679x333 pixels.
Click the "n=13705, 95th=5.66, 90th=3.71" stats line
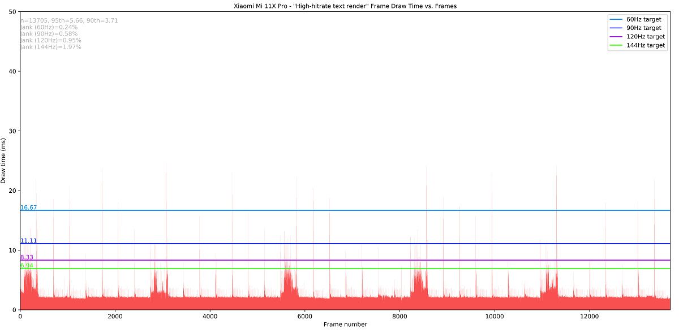click(x=68, y=20)
